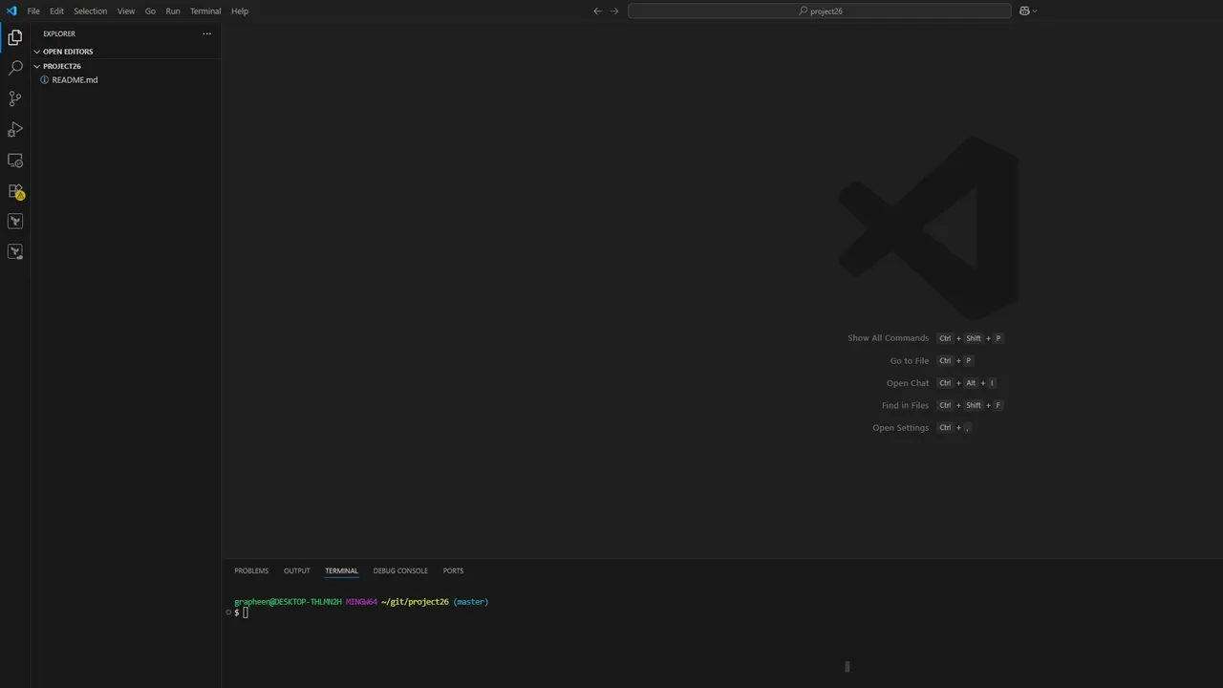Switch to the OUTPUT panel tab
Screen dimensions: 1223x688
point(297,570)
